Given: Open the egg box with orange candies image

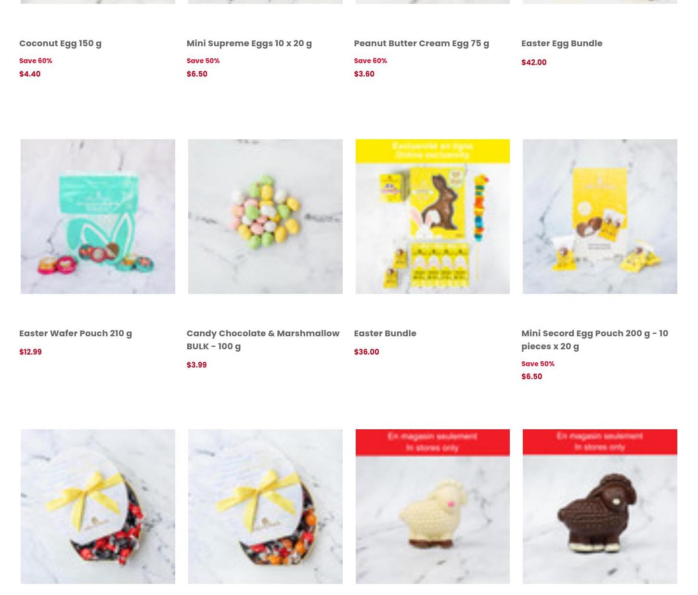Looking at the screenshot, I should (265, 506).
